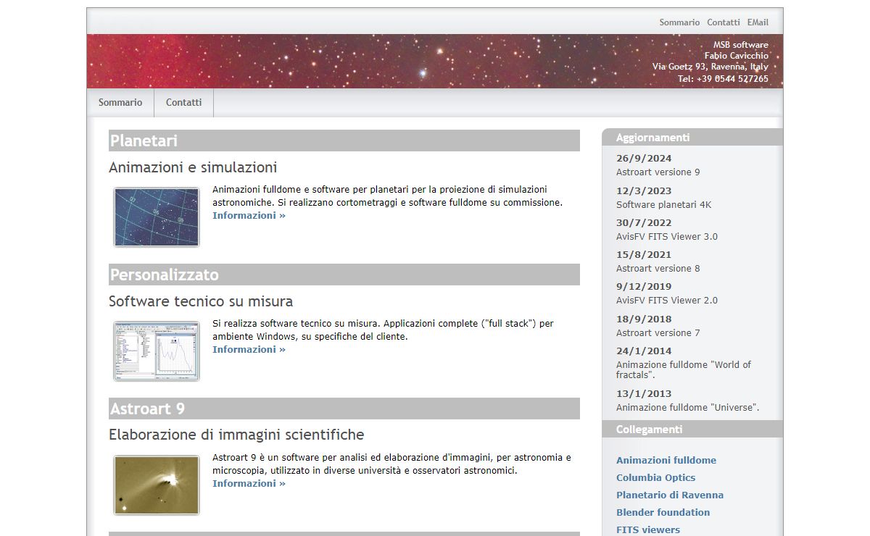Click the 13/1/2013 update date
This screenshot has width=870, height=536.
pos(644,394)
